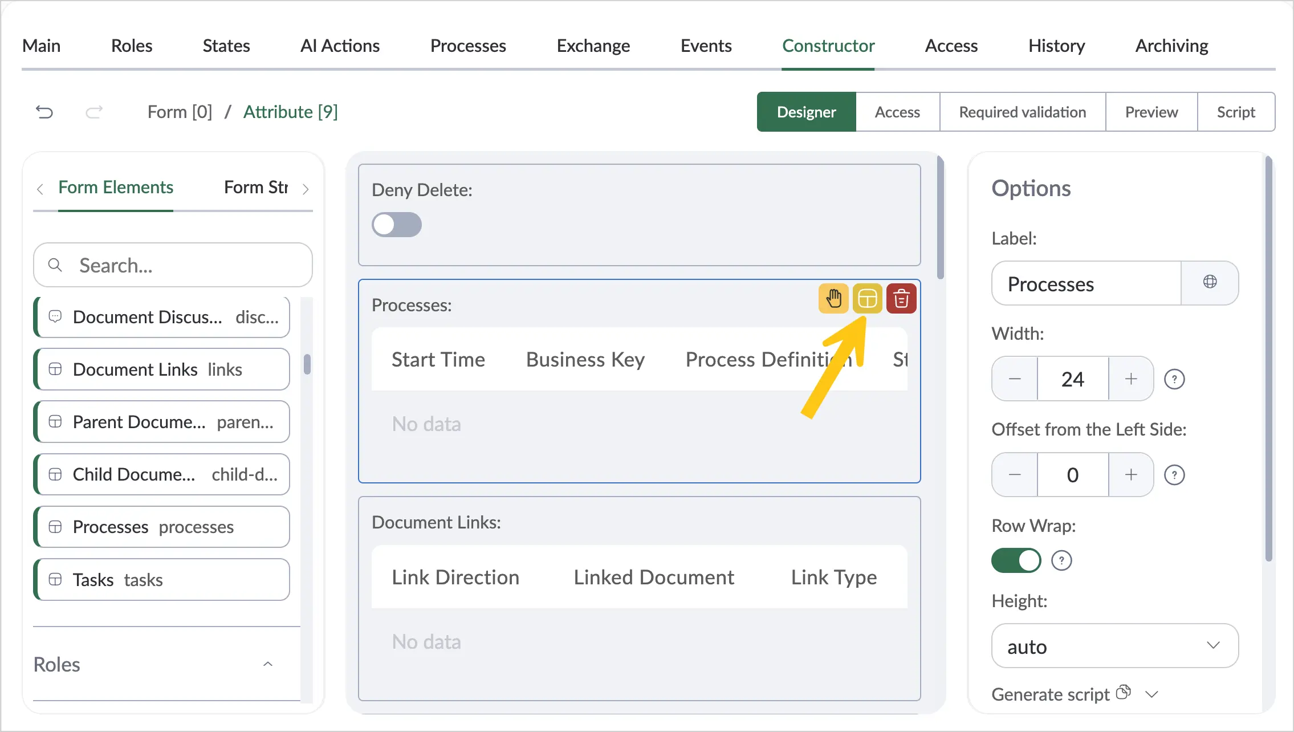Click the form canvas vertical scrollbar
This screenshot has width=1294, height=732.
tap(941, 219)
